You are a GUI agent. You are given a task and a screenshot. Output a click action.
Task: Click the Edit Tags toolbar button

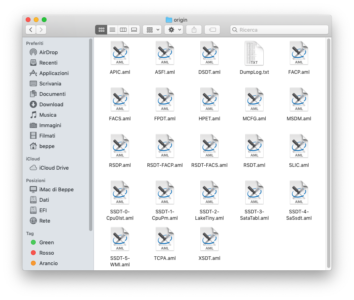(x=212, y=30)
